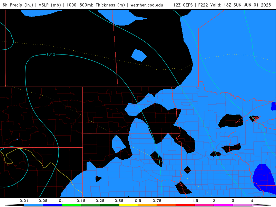Pick the light orange 0.5 legend swatch

(148, 205)
